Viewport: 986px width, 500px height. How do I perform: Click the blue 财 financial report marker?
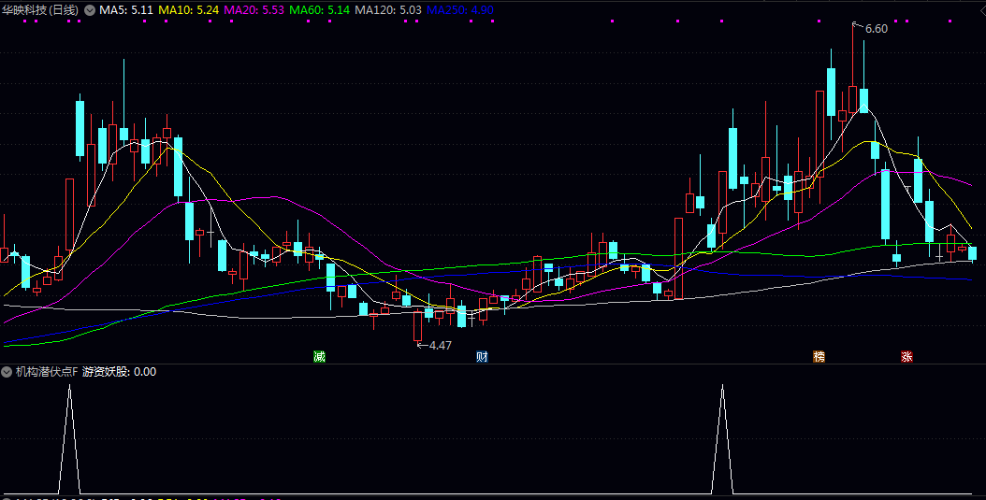pyautogui.click(x=482, y=356)
